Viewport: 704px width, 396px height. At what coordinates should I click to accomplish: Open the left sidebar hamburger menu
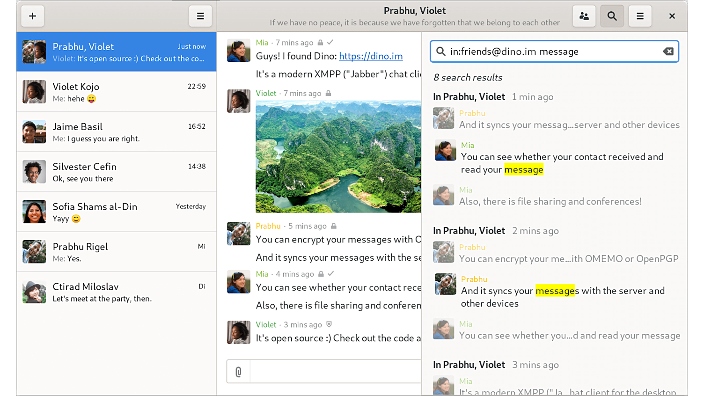point(200,16)
